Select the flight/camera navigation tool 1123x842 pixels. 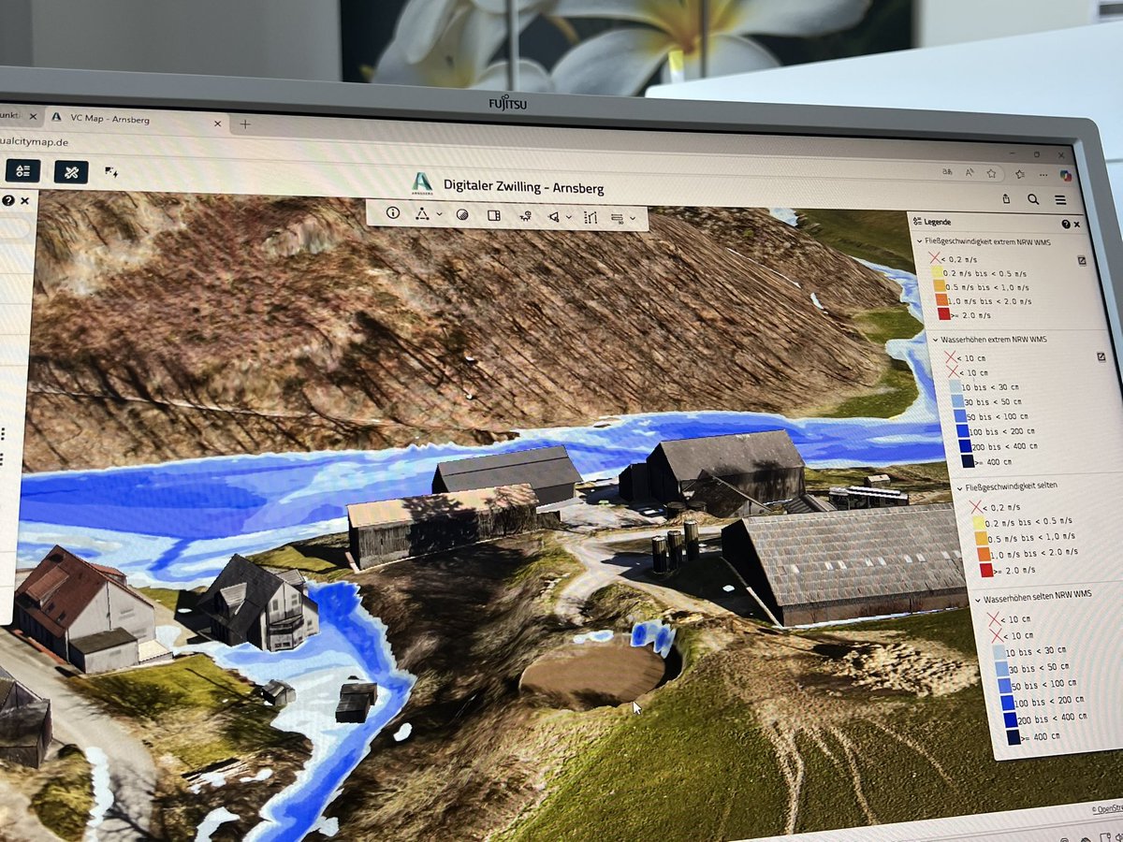(555, 215)
